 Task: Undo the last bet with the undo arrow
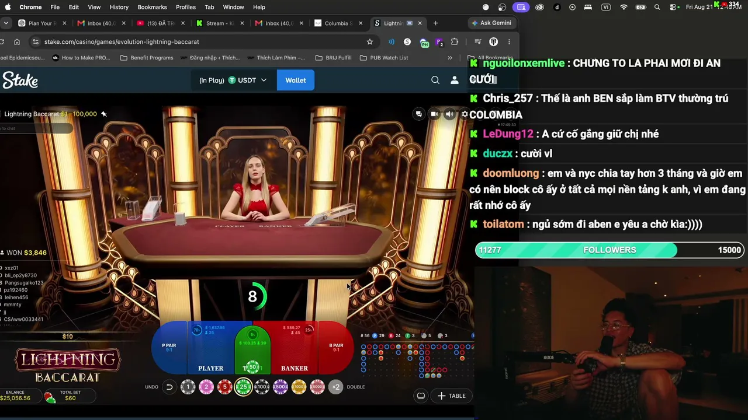click(169, 387)
